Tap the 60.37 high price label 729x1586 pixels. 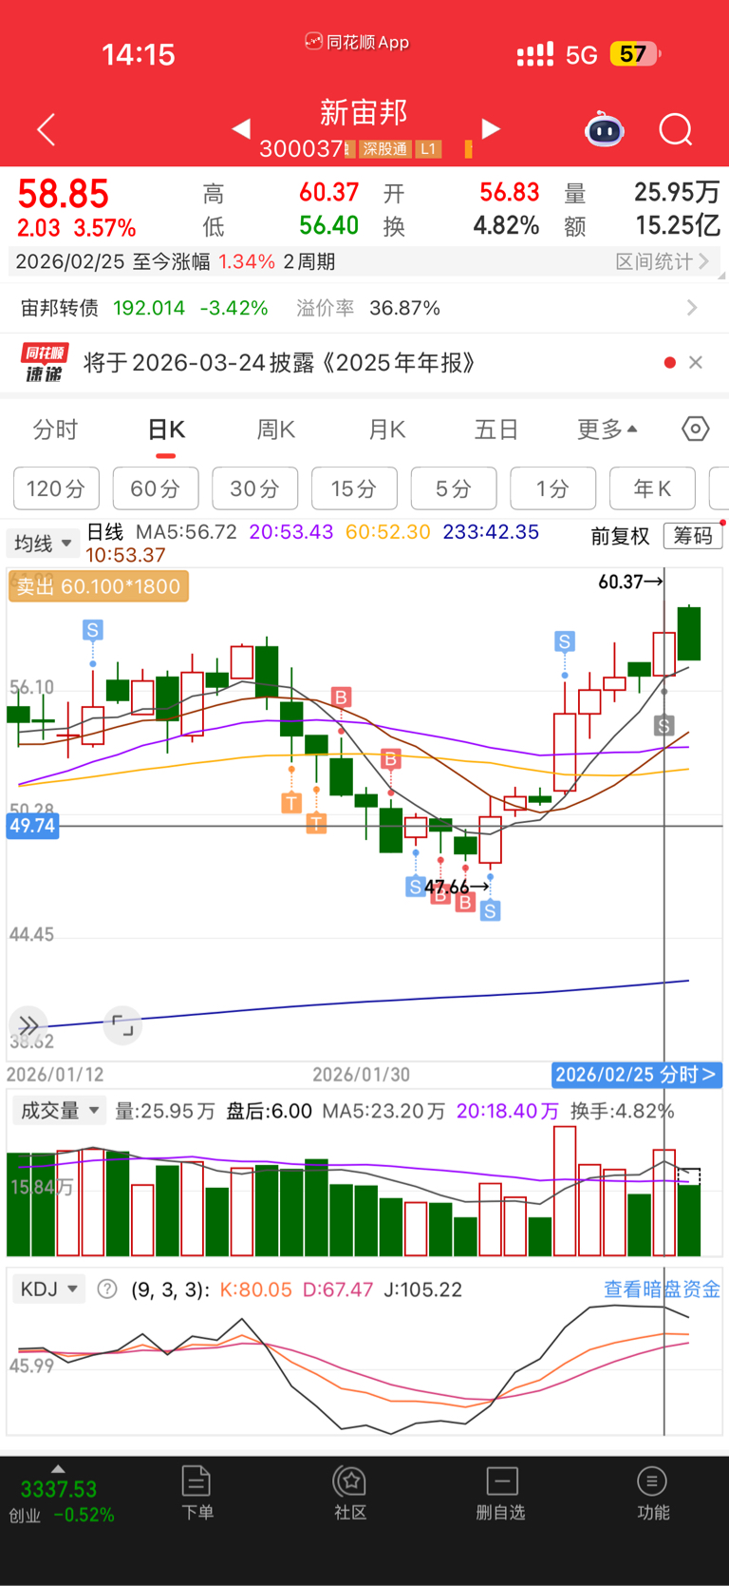[630, 582]
